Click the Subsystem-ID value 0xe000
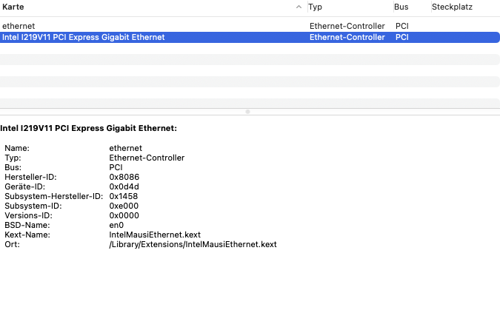Viewport: 500px width, 330px height. tap(124, 206)
